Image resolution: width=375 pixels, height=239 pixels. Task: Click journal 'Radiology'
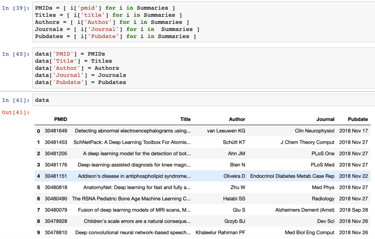pos(323,199)
